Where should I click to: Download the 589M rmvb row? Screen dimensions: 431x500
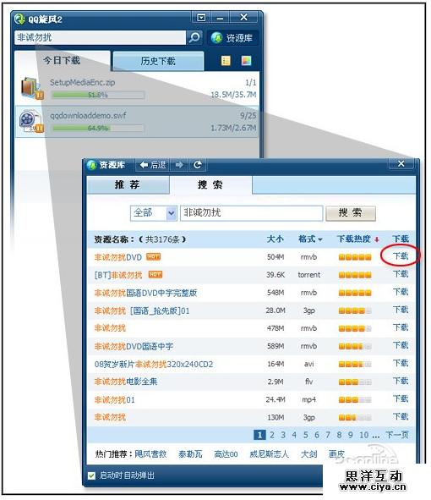point(401,345)
